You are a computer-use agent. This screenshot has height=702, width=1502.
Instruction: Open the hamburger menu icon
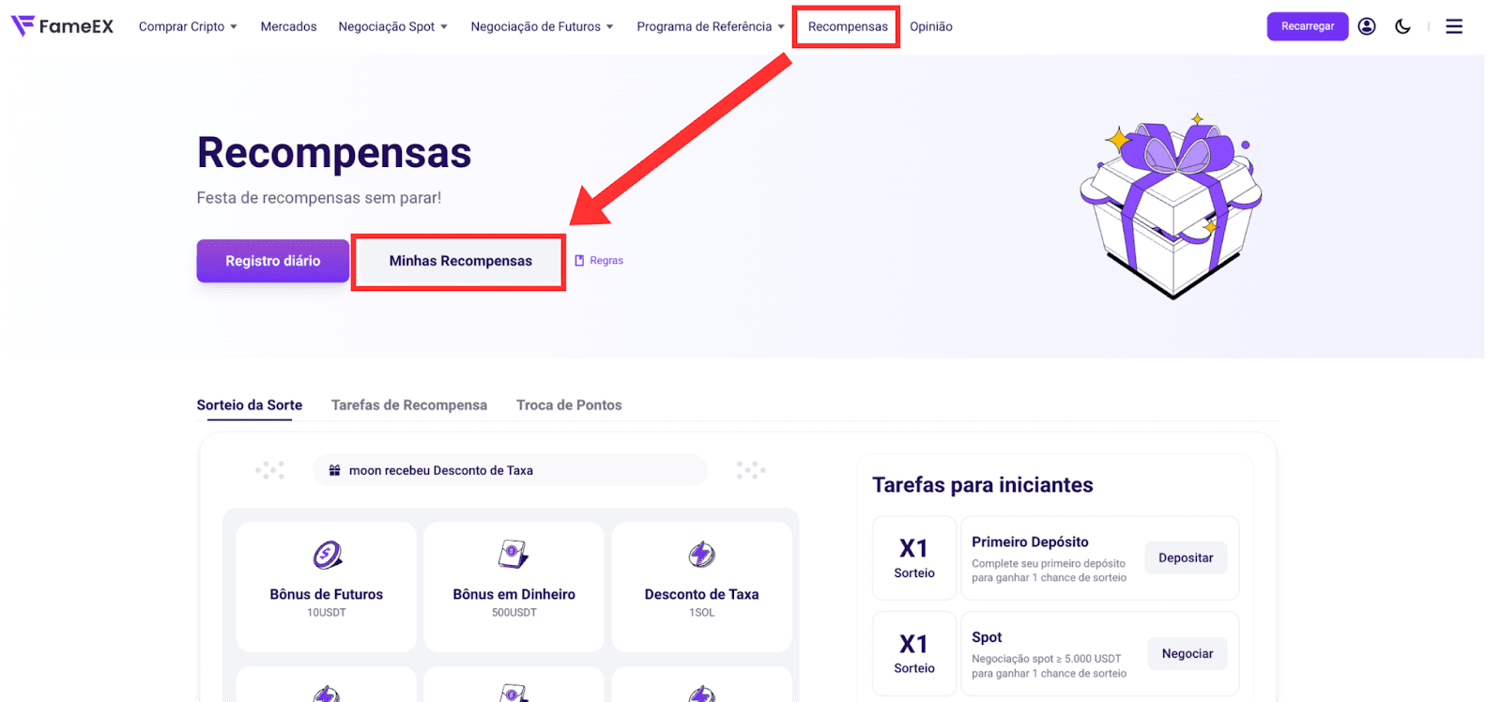click(x=1454, y=26)
